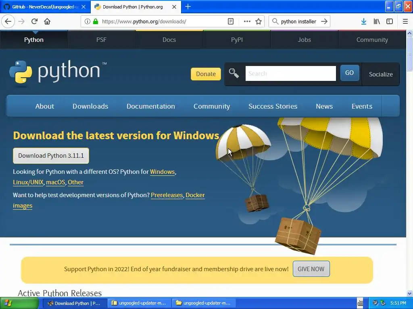
Task: Submit browser search with arrow button
Action: [x=324, y=22]
